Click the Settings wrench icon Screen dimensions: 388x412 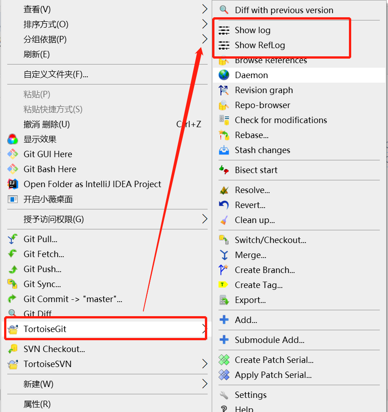(x=224, y=395)
